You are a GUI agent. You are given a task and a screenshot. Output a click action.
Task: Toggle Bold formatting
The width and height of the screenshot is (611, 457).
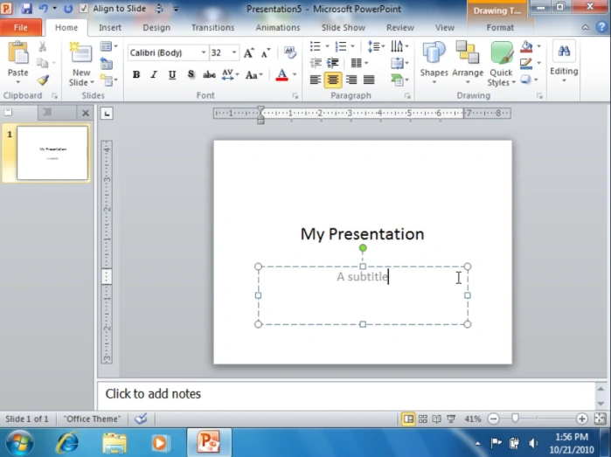[x=136, y=74]
